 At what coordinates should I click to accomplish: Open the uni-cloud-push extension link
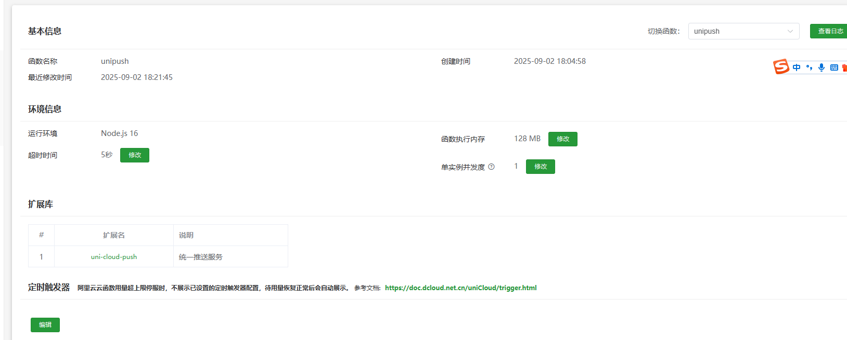click(114, 257)
